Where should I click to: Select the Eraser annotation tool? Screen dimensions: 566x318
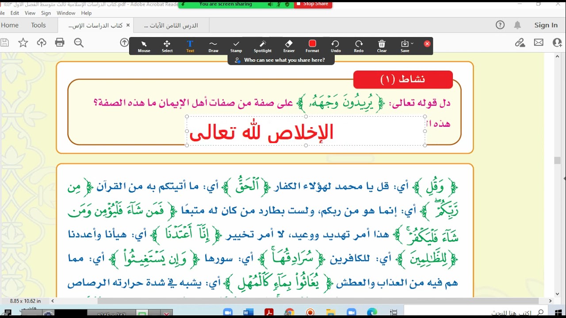289,46
